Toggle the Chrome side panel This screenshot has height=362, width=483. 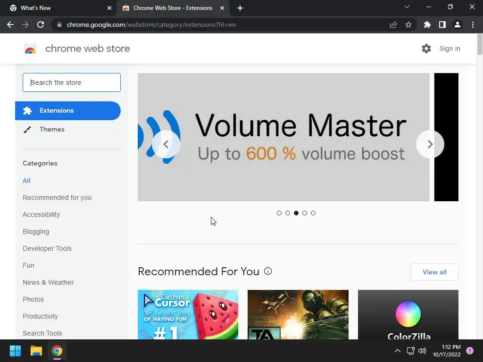(x=442, y=25)
